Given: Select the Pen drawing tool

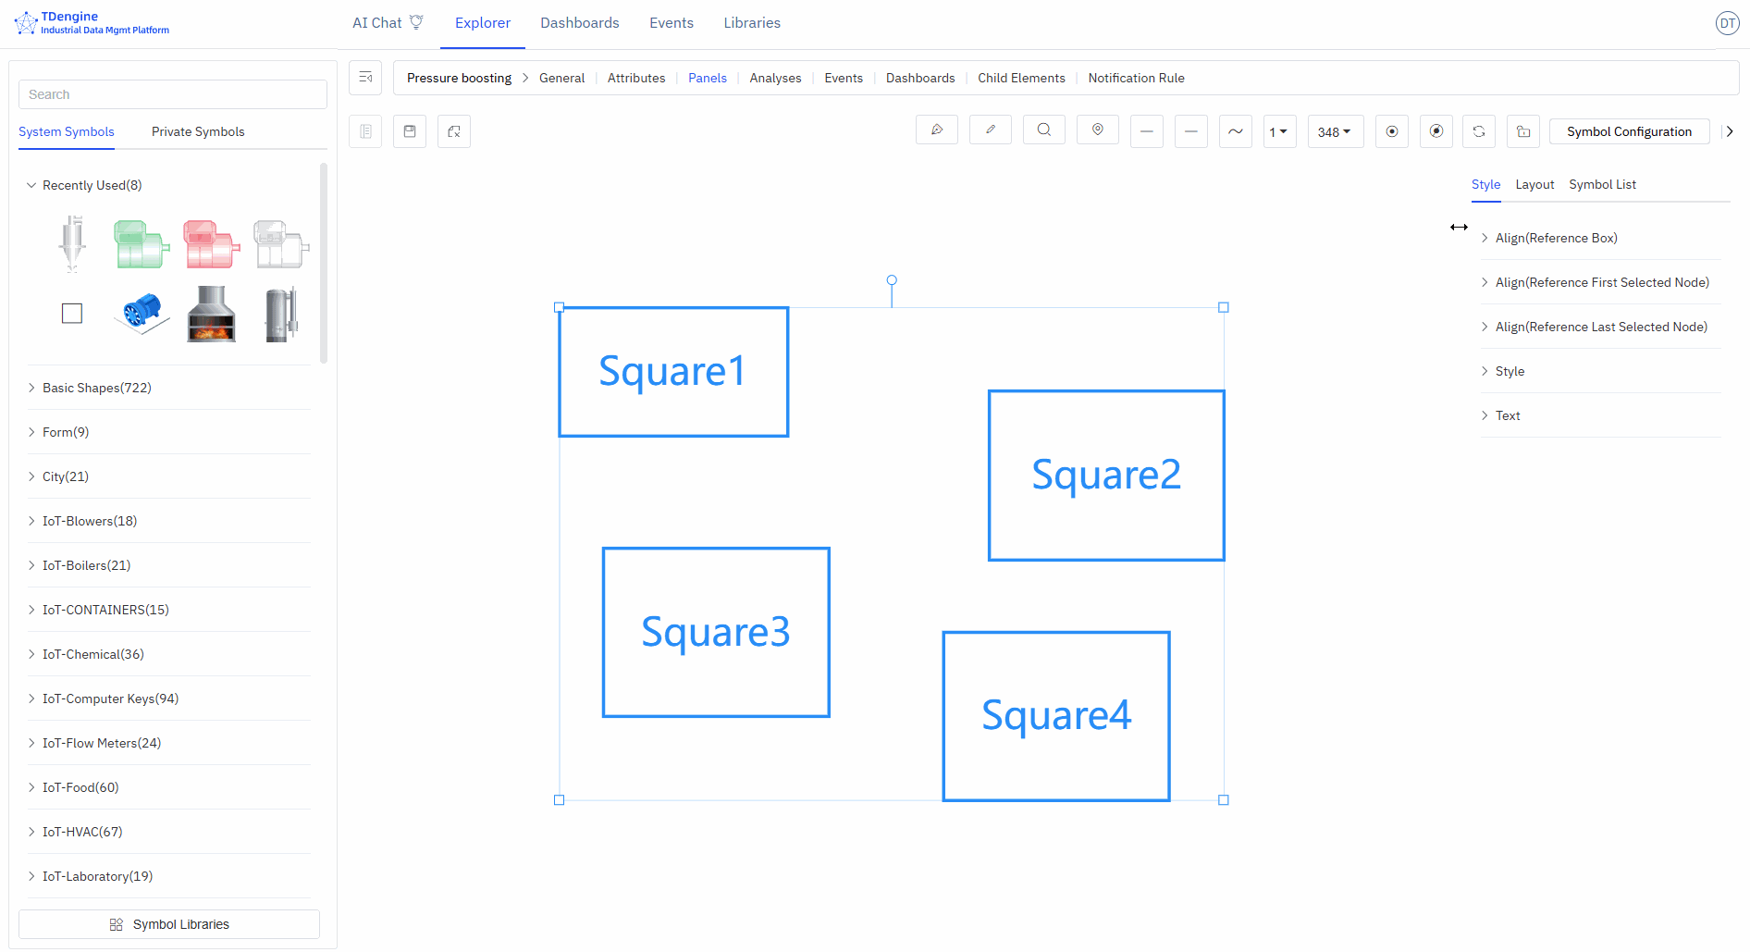Looking at the screenshot, I should pyautogui.click(x=937, y=130).
